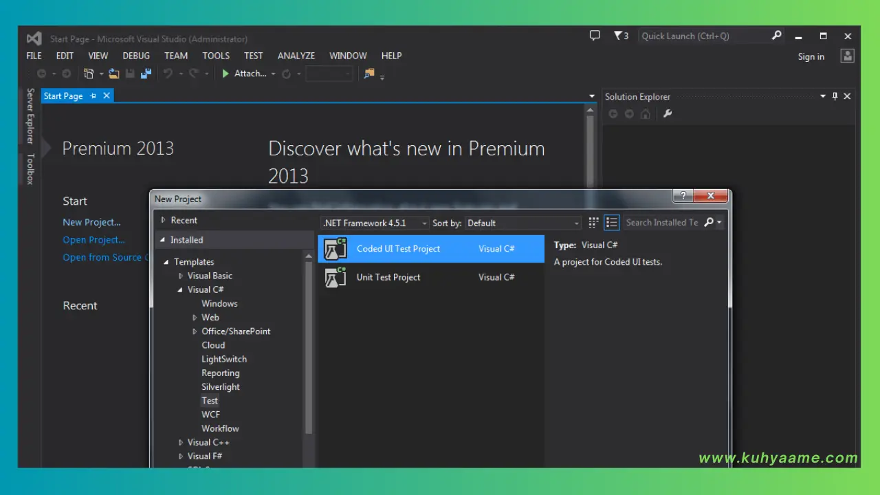
Task: Click the New Project toolbar icon
Action: [89, 74]
